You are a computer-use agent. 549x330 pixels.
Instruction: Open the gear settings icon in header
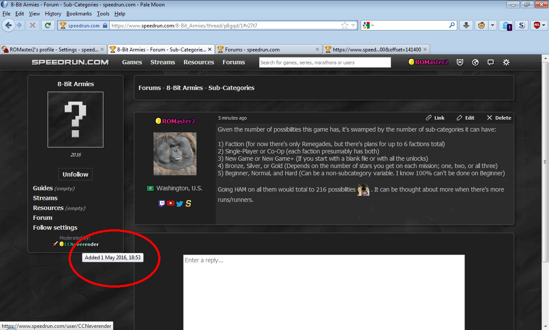506,62
